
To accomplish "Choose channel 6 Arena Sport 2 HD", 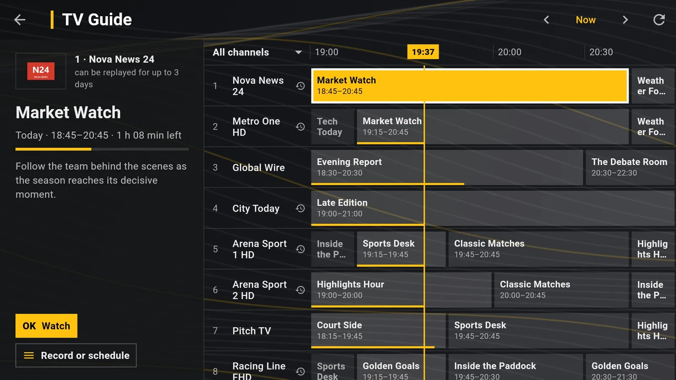I will tap(257, 290).
